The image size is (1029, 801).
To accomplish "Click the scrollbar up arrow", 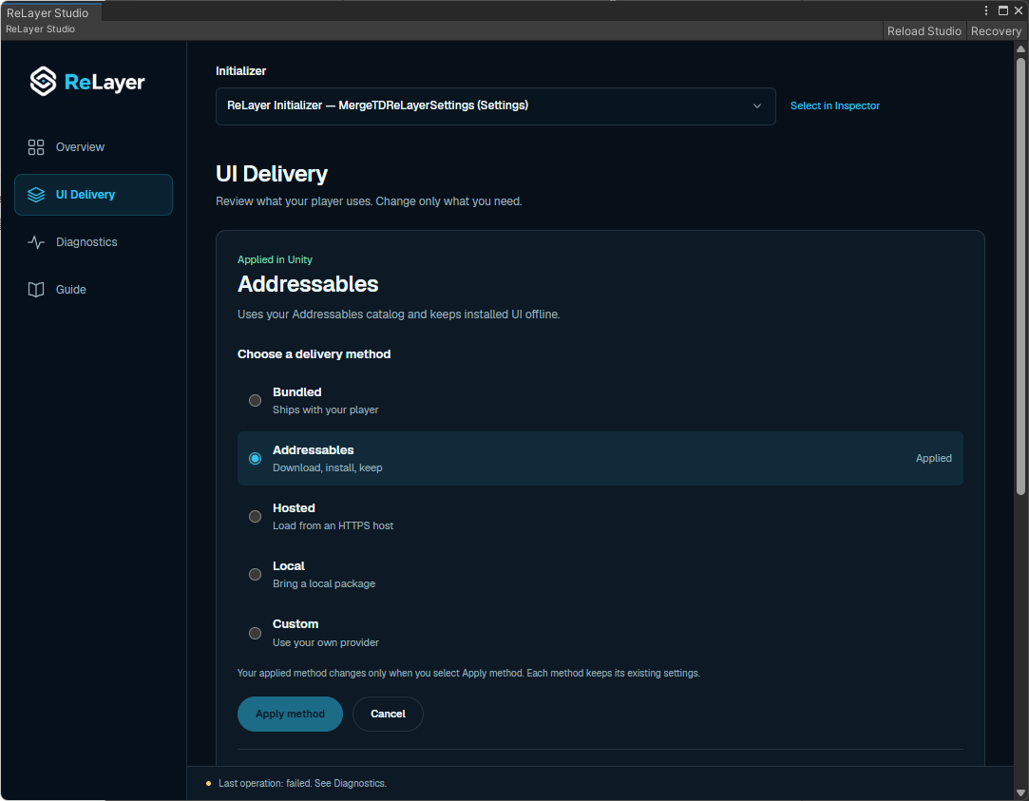I will (1020, 49).
